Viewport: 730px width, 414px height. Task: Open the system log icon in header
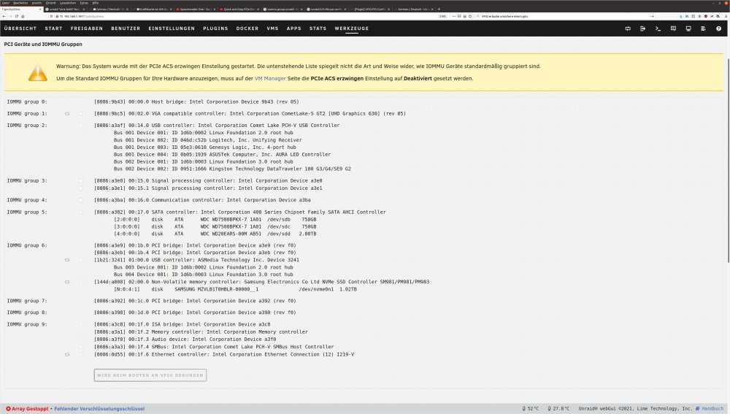click(x=704, y=28)
